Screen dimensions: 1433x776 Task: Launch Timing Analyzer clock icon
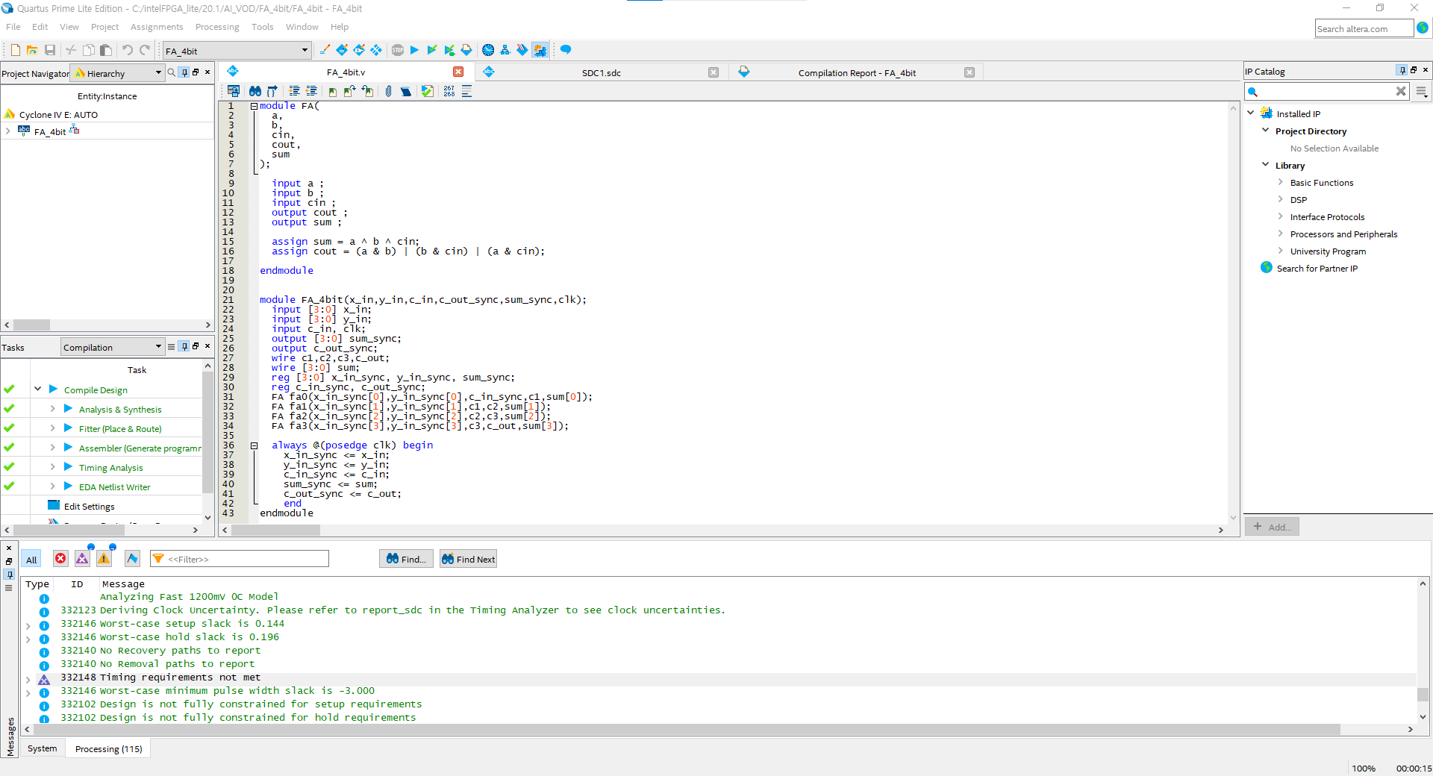click(x=488, y=50)
